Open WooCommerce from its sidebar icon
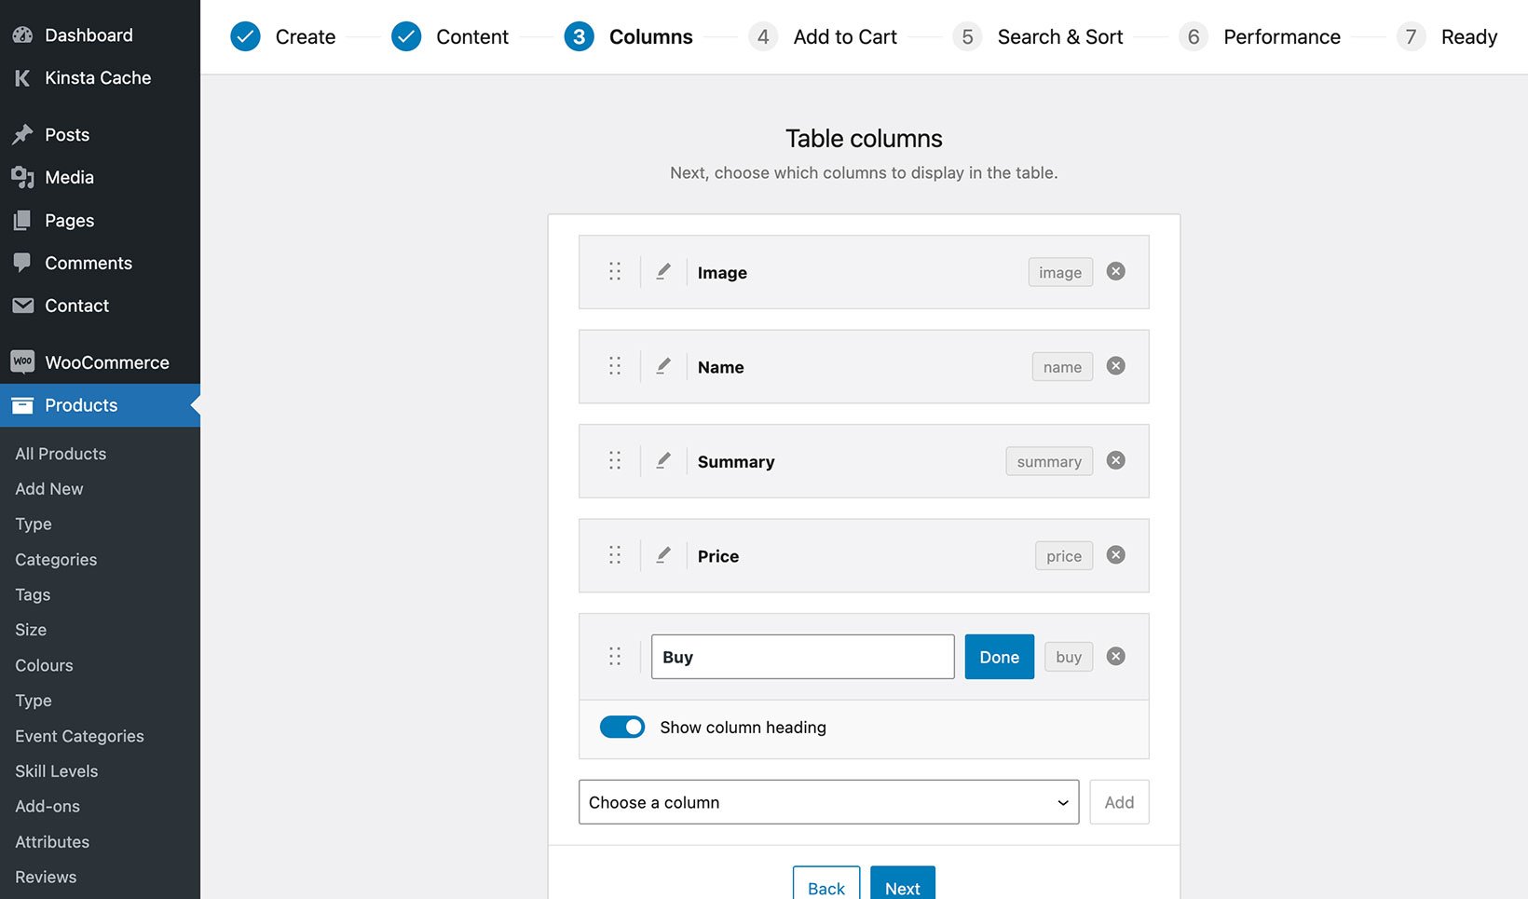Viewport: 1528px width, 899px height. [22, 361]
